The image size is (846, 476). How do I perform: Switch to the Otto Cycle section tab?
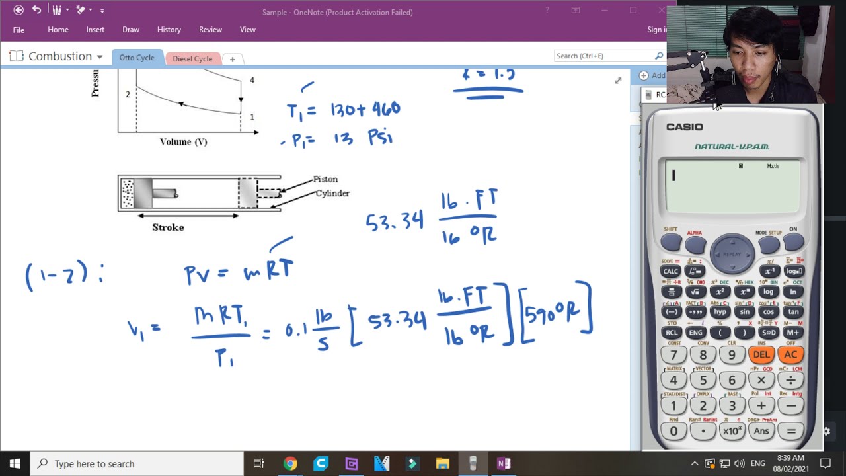[x=137, y=58]
